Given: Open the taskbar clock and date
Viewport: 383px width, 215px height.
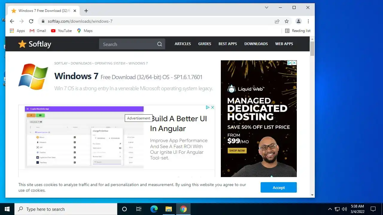Looking at the screenshot, I should [357, 209].
